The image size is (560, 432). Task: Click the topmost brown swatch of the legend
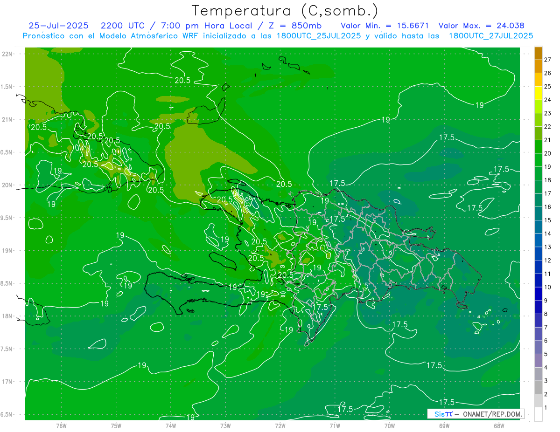click(x=538, y=53)
